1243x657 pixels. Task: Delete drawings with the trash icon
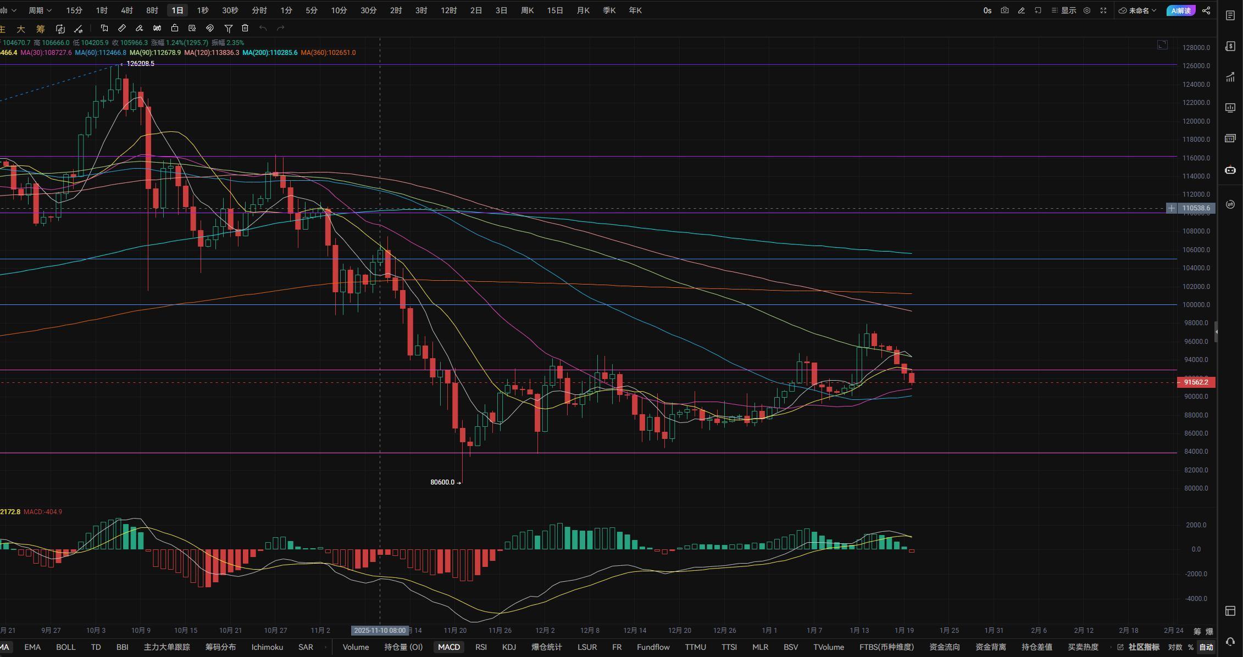(x=245, y=28)
